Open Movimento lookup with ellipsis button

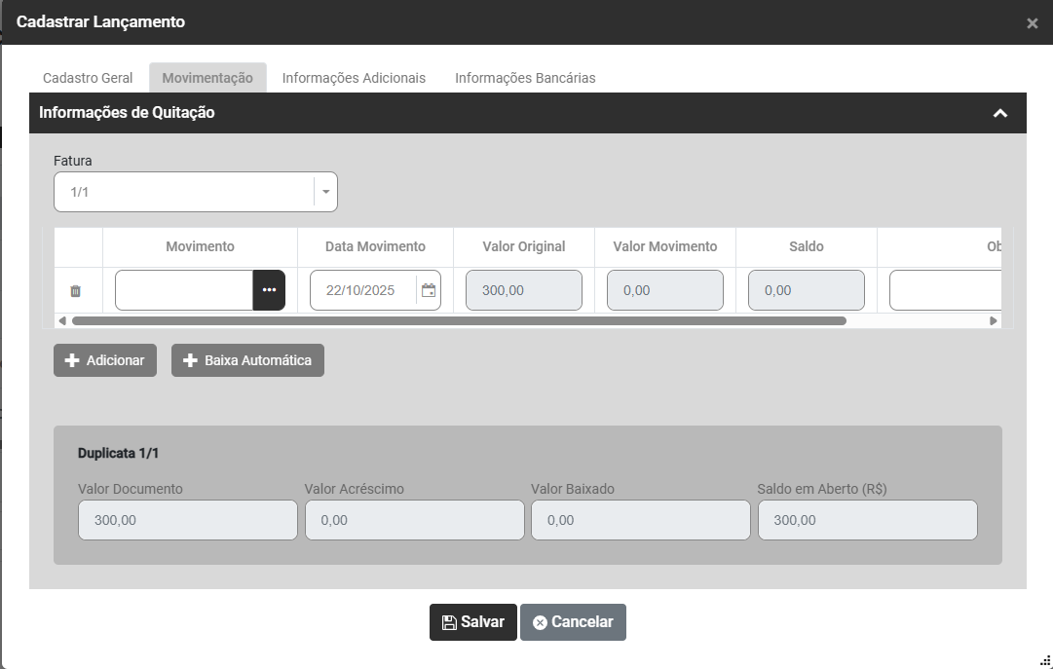(269, 290)
